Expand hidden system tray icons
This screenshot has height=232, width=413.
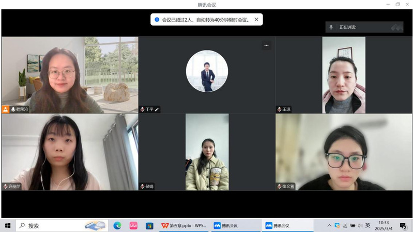(329, 225)
